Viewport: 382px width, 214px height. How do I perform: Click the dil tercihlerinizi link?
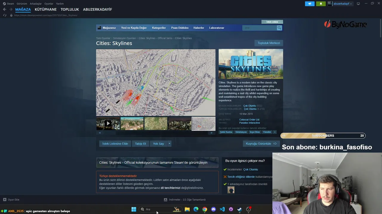tap(170, 188)
